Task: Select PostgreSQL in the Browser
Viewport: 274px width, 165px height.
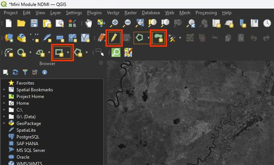Action: pyautogui.click(x=28, y=137)
